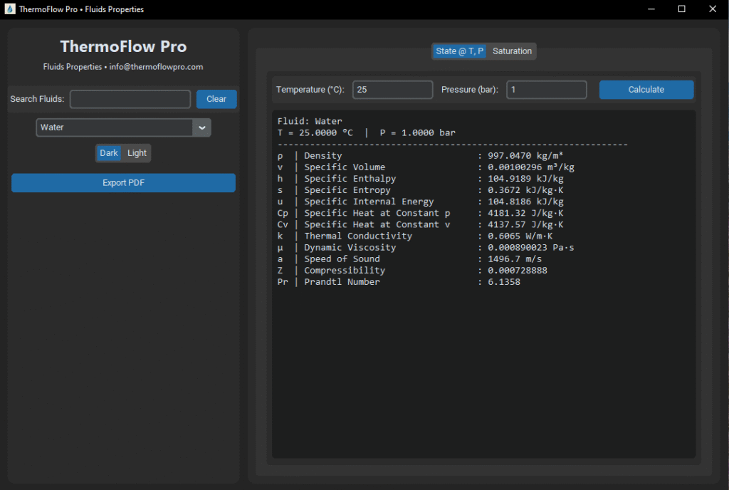Viewport: 729px width, 490px height.
Task: Click the Temperature (°C) input field
Action: [392, 90]
